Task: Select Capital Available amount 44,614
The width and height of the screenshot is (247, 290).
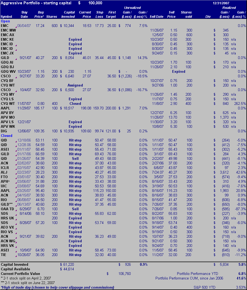Action: pyautogui.click(x=68, y=269)
